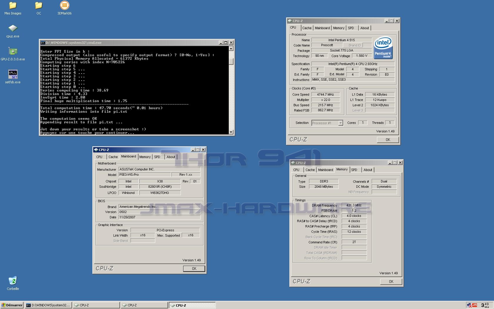The width and height of the screenshot is (494, 309).
Task: Select the second CPU-Z taskbar button
Action: pos(144,305)
